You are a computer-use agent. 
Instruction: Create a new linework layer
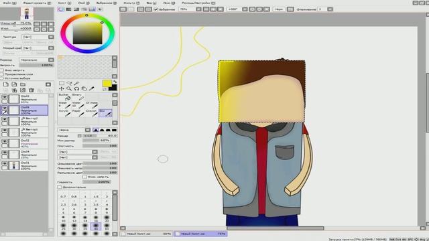point(14,84)
